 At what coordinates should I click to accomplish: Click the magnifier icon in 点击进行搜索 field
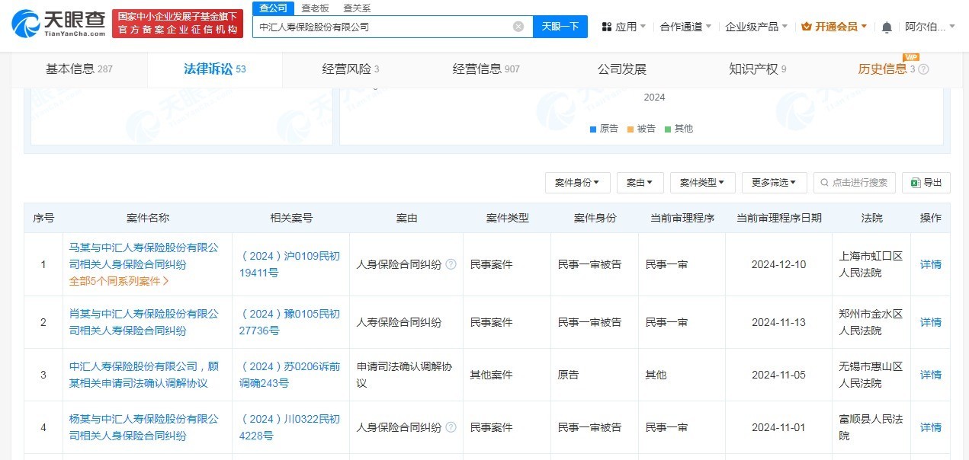[825, 183]
